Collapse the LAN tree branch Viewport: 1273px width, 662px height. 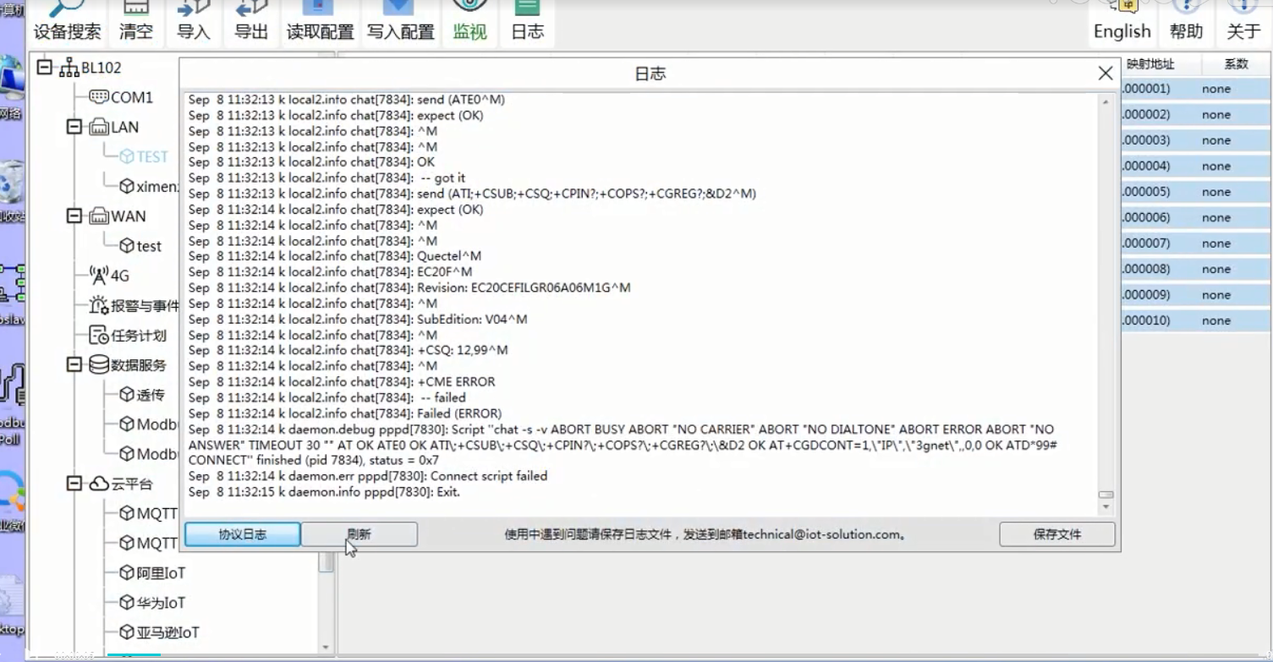click(74, 127)
